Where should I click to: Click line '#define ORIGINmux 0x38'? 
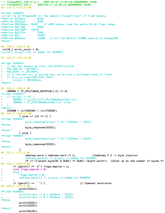19,24
